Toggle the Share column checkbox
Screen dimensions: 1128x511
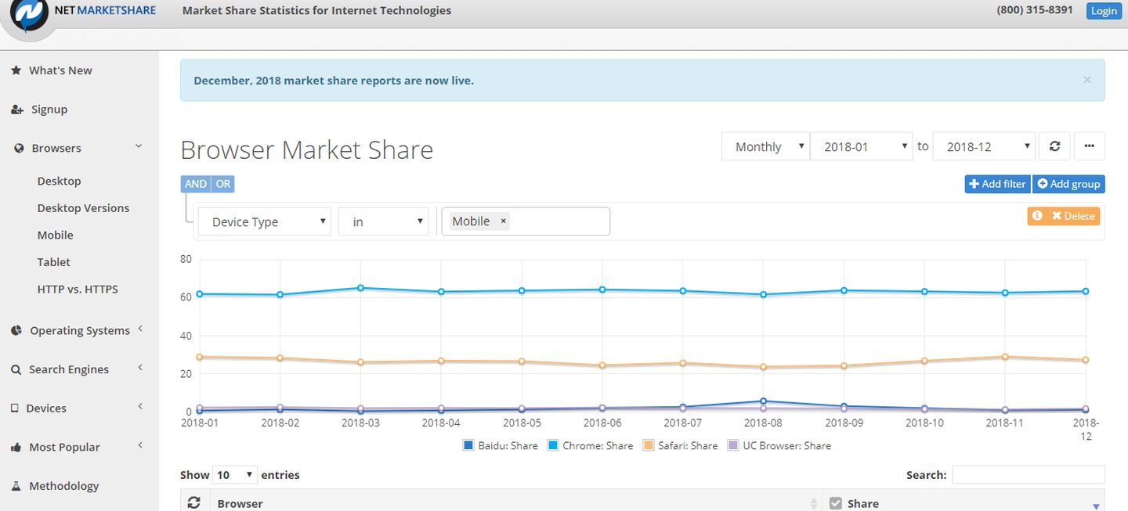(x=835, y=503)
